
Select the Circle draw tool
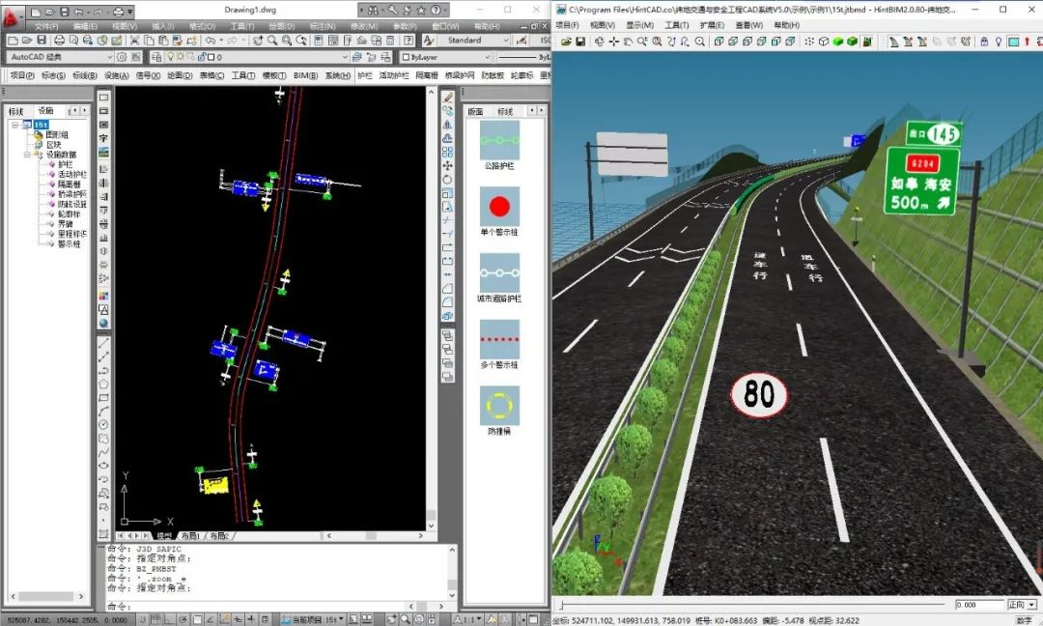pos(103,425)
